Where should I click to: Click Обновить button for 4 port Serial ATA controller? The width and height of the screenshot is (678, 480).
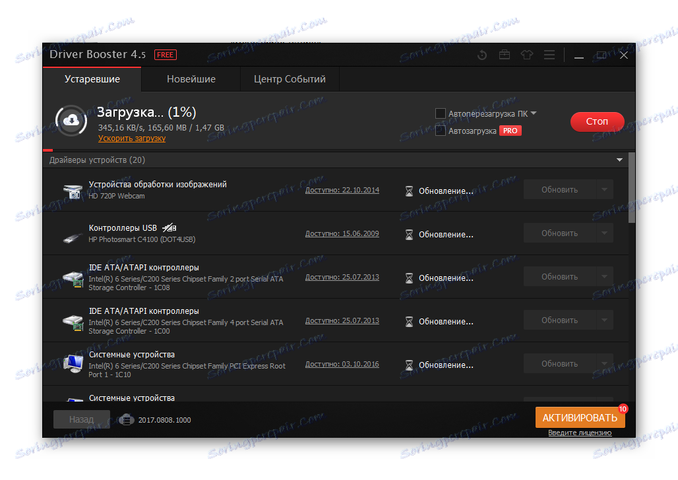click(x=559, y=320)
